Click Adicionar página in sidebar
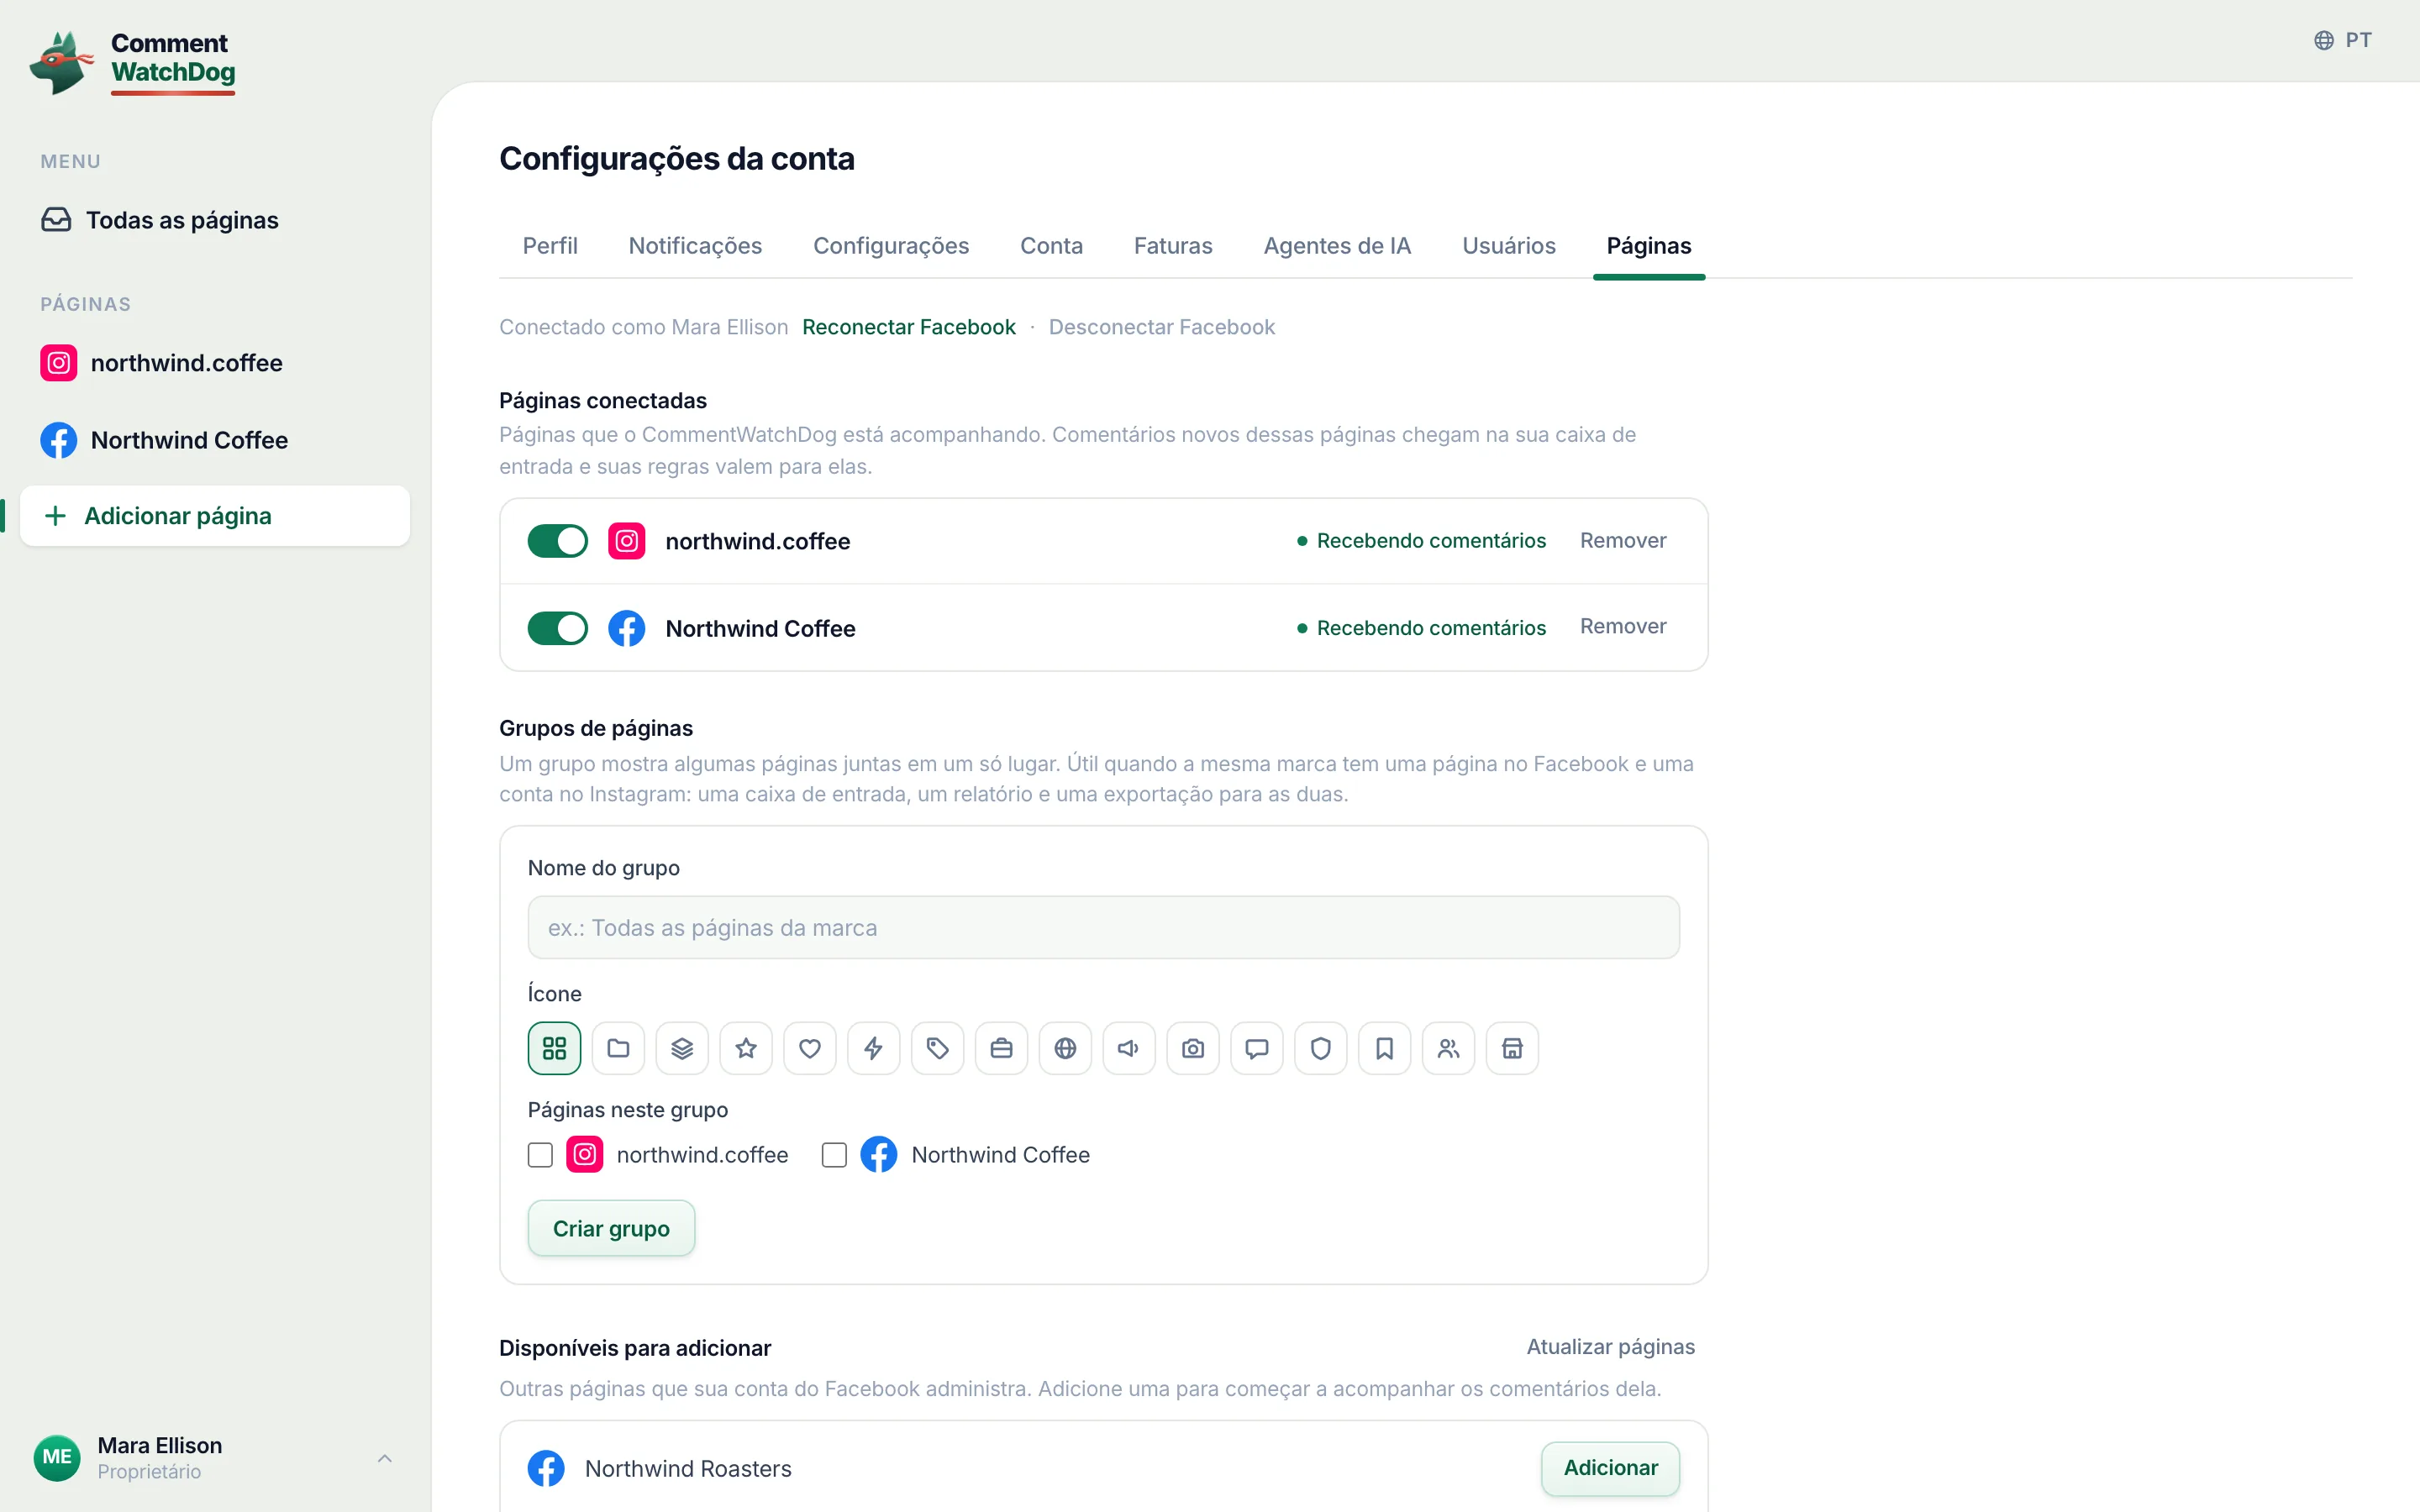The width and height of the screenshot is (2420, 1512). pyautogui.click(x=215, y=516)
